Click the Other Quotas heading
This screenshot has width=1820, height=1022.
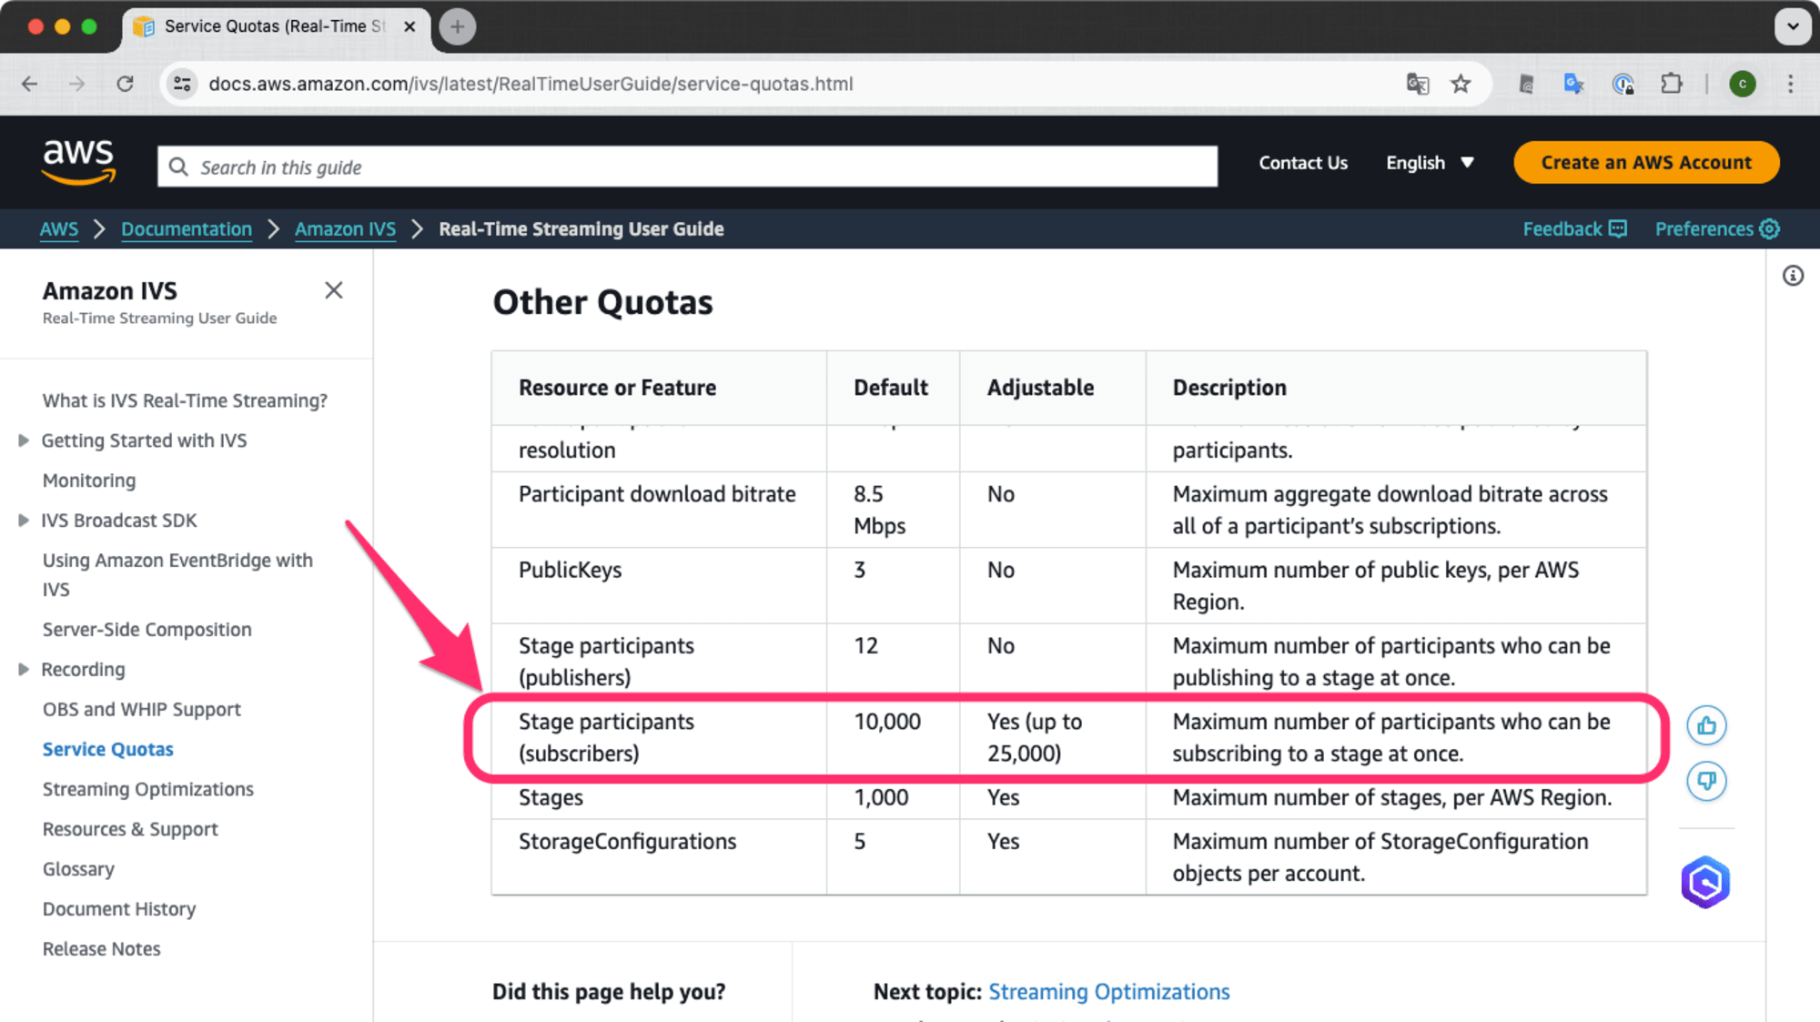[602, 302]
